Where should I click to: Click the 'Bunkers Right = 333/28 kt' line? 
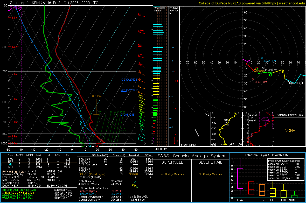101,191
